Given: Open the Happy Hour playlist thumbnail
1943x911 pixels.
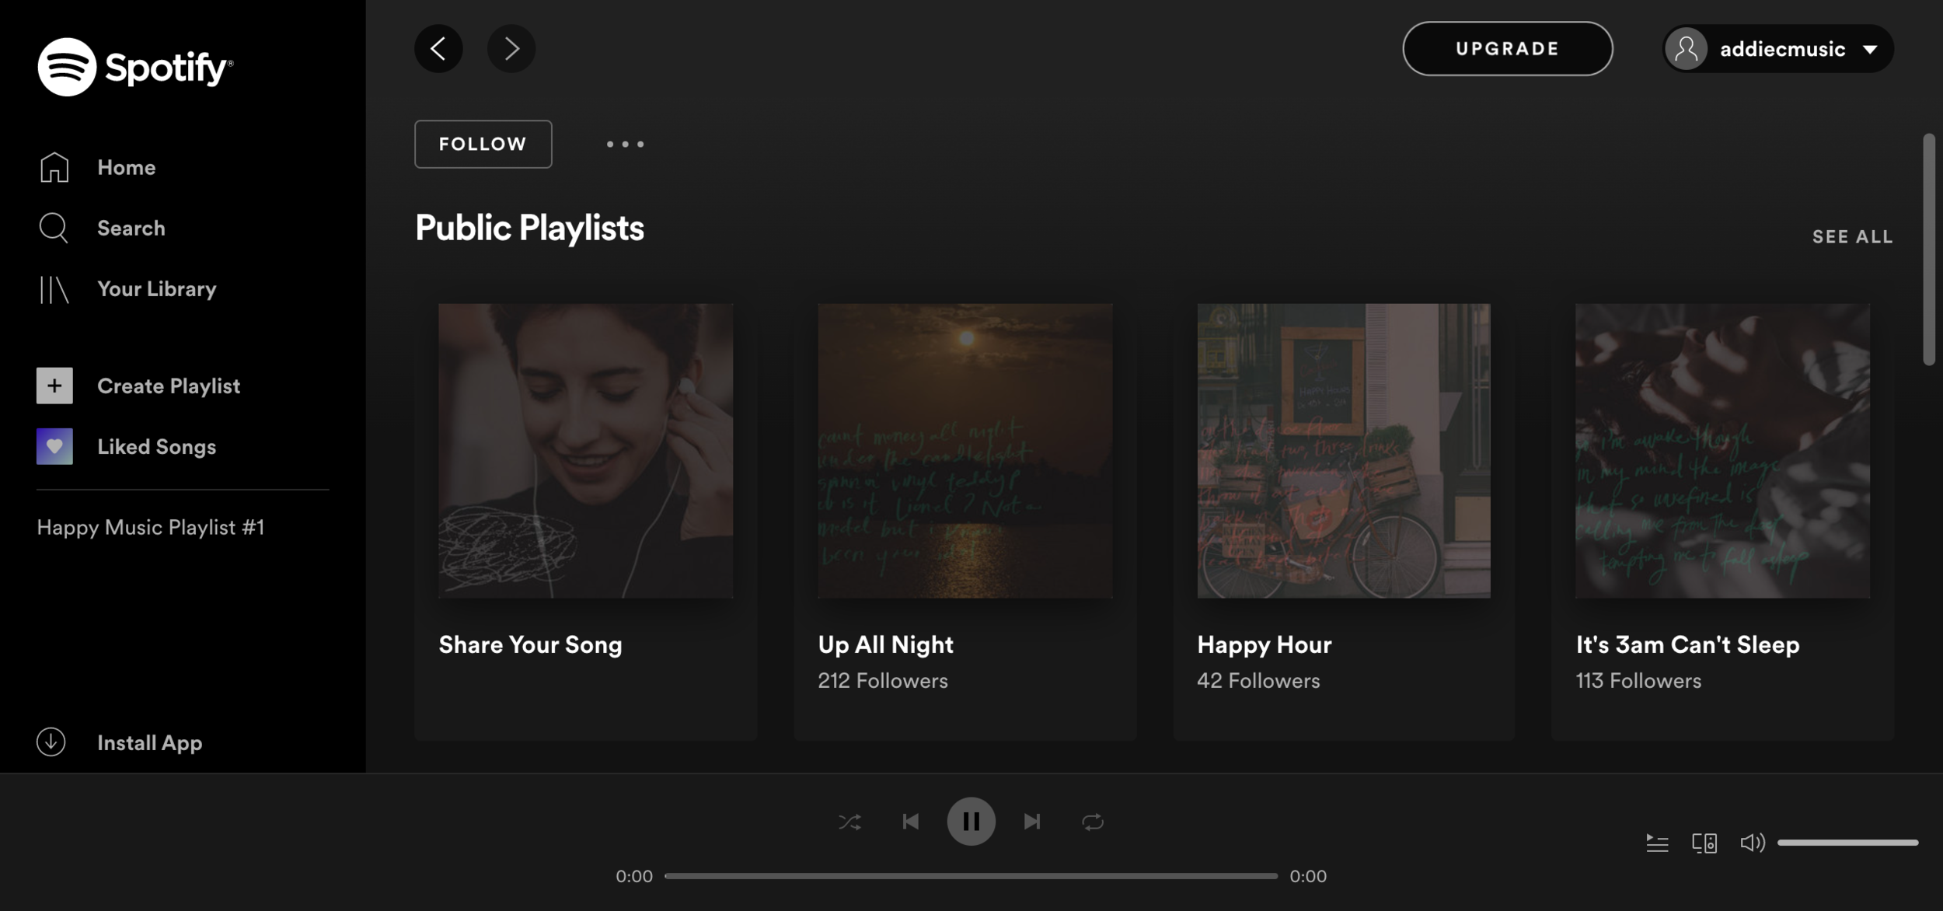Looking at the screenshot, I should [x=1343, y=451].
